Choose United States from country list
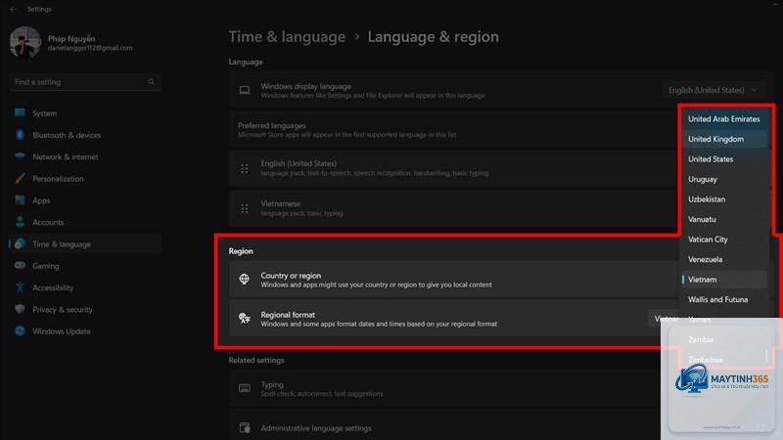 [x=724, y=159]
